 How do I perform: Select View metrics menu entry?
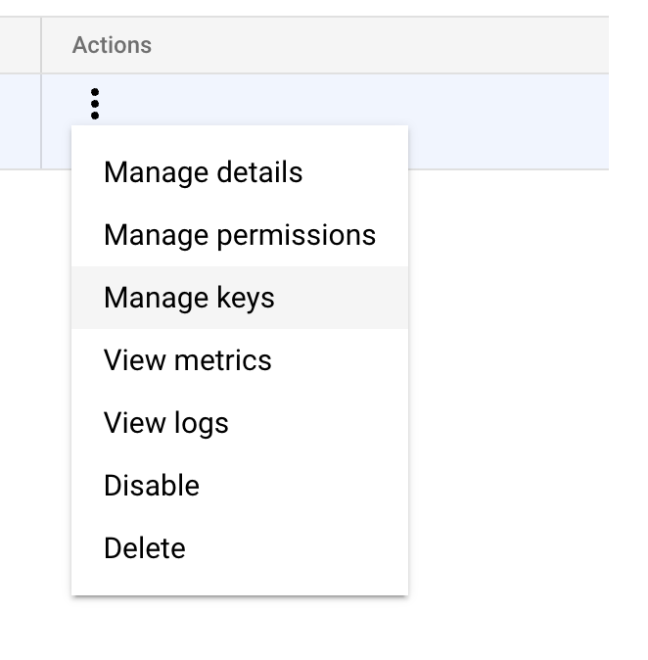pyautogui.click(x=187, y=360)
